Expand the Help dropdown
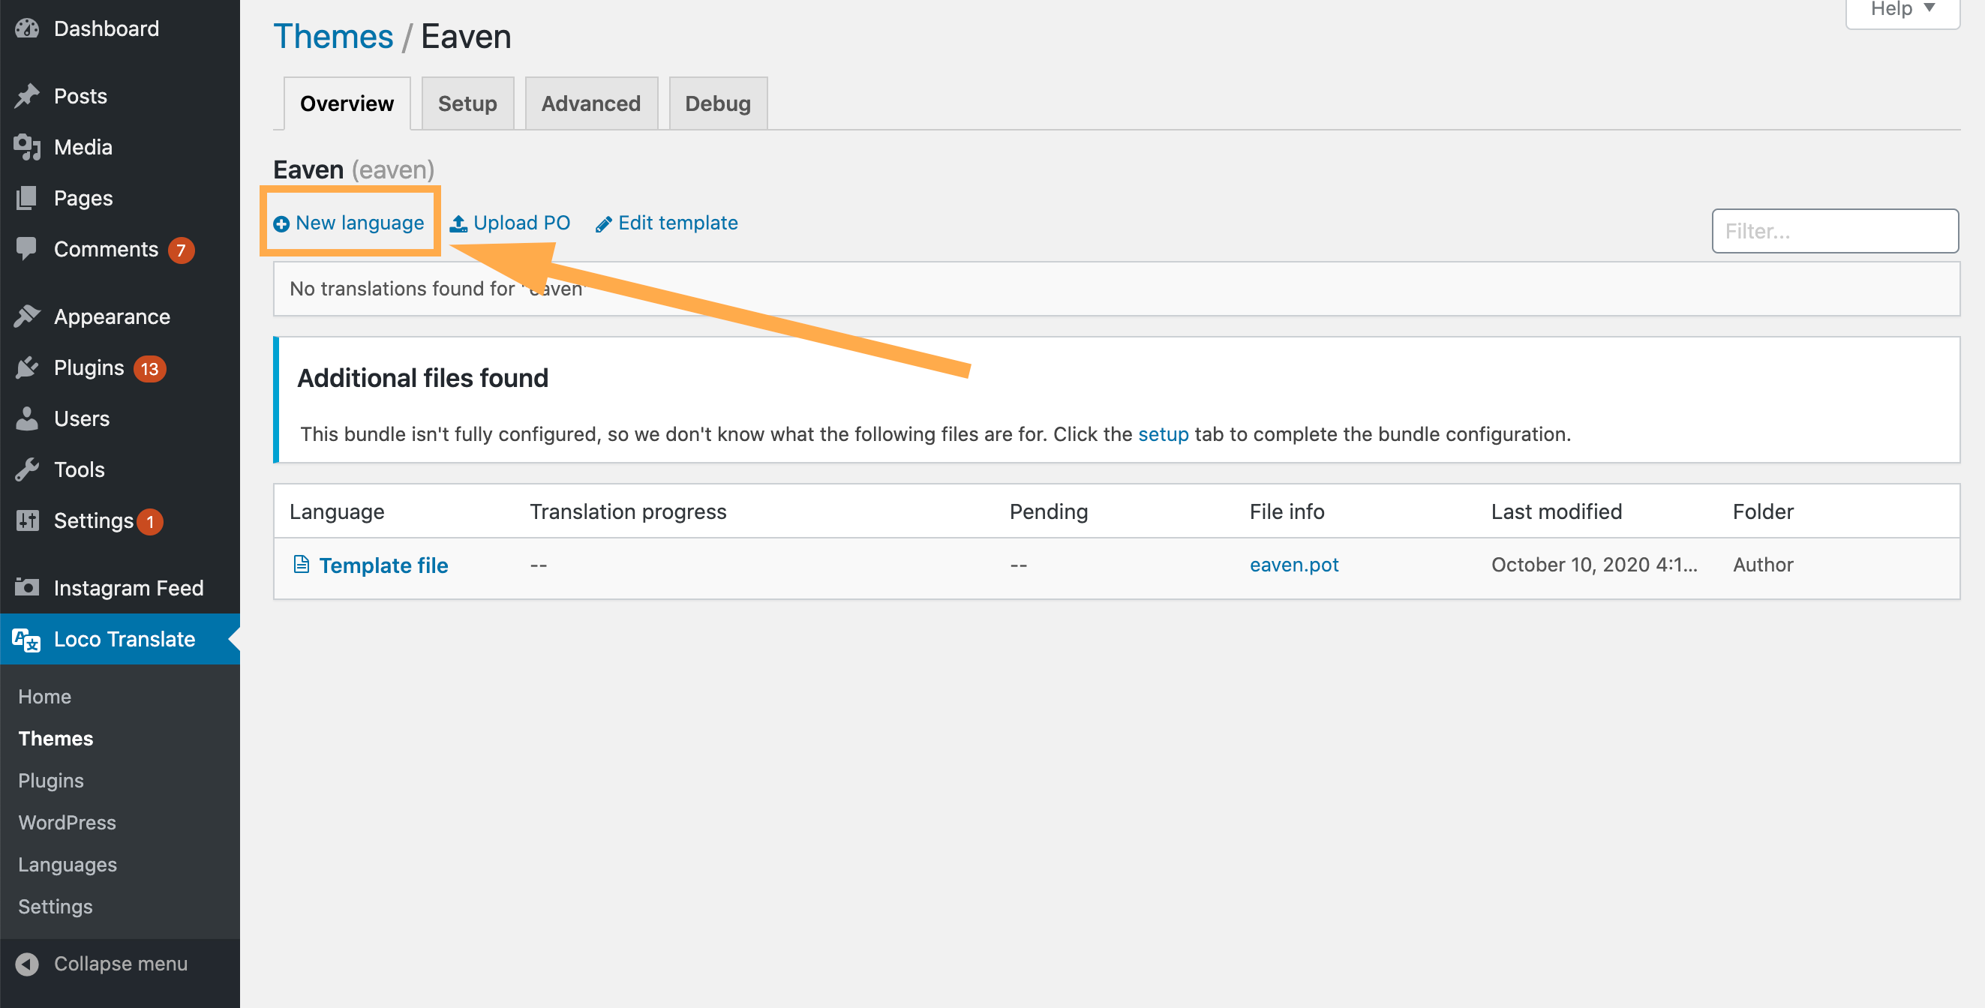Screen dimensions: 1985x1008 pyautogui.click(x=1902, y=10)
